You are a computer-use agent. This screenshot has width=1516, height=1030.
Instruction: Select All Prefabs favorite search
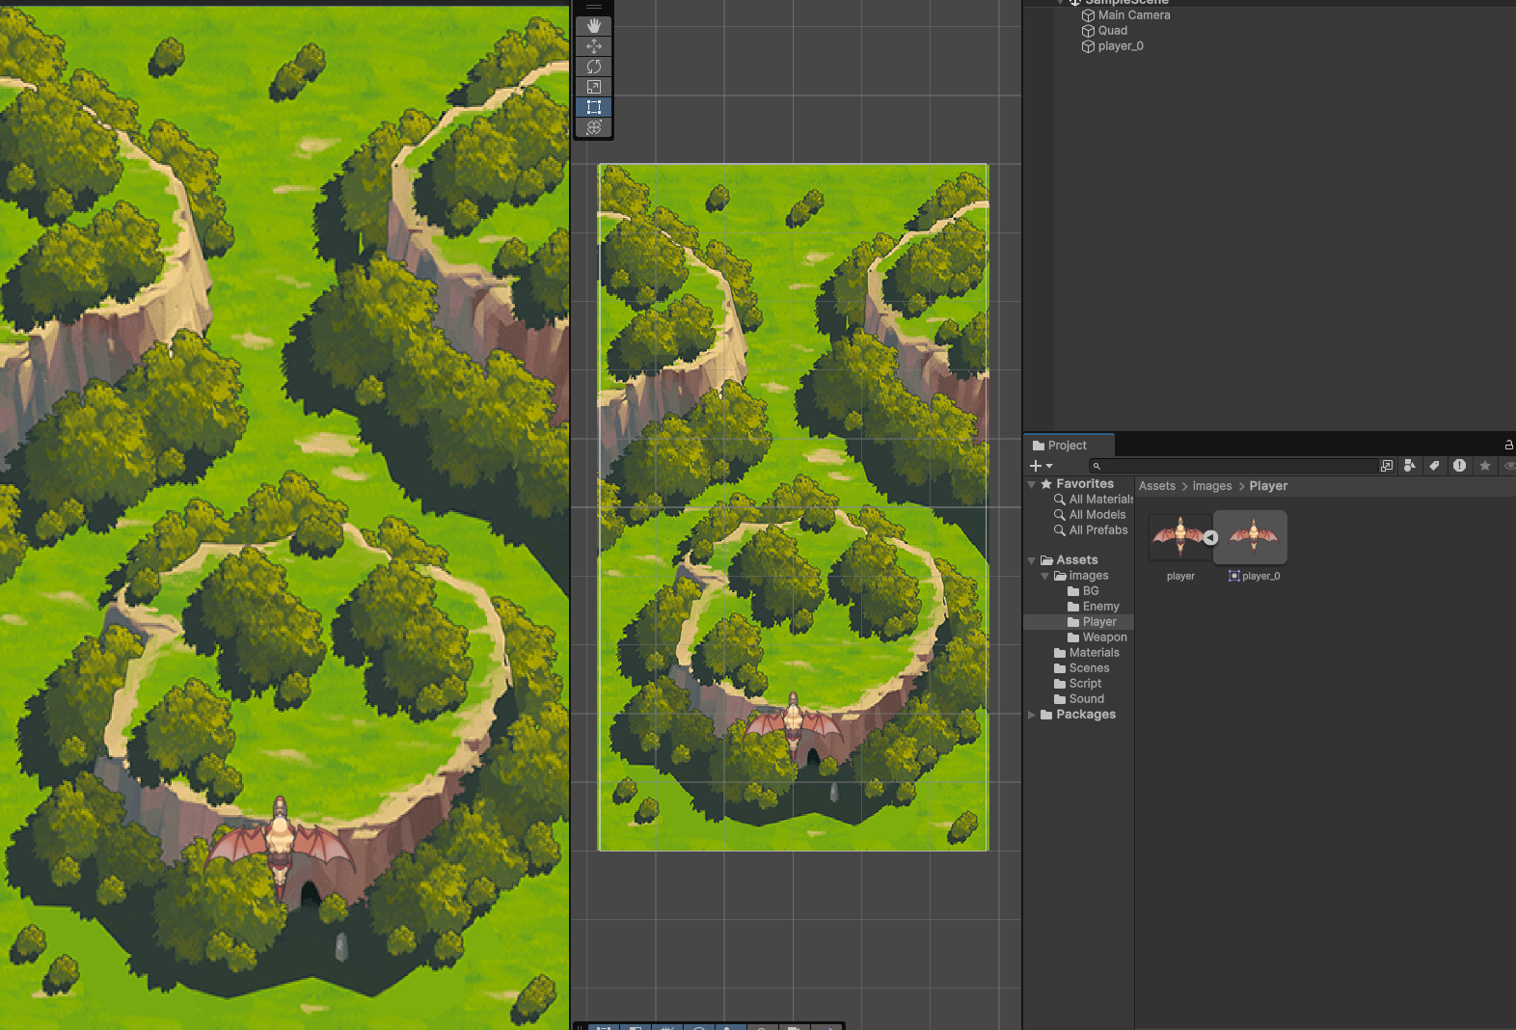[x=1091, y=530]
